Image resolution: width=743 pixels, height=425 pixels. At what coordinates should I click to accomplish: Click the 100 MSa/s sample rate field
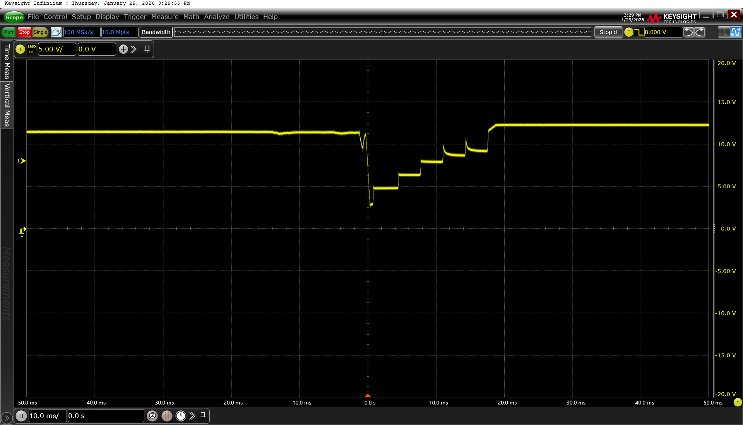82,32
